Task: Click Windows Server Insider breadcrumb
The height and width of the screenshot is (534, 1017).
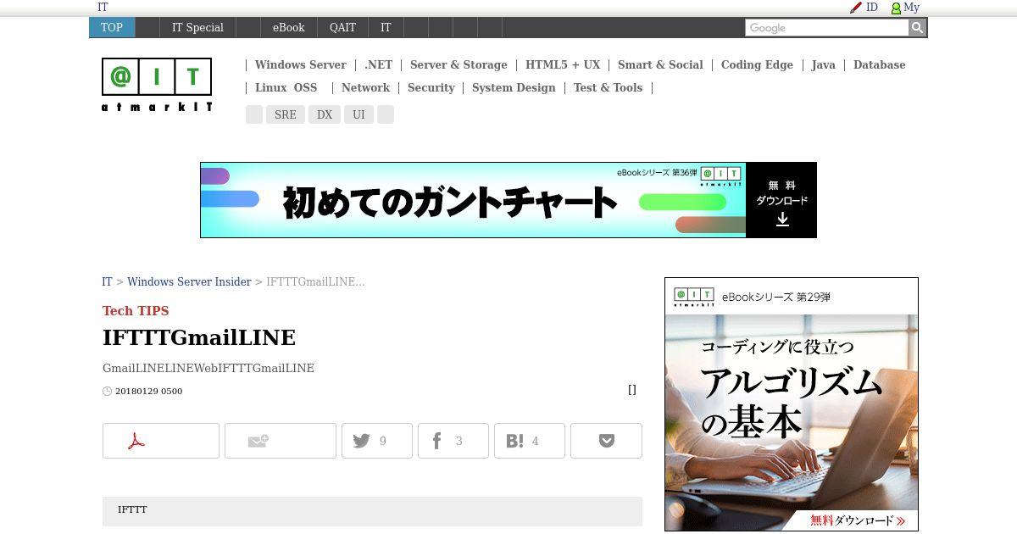Action: (x=189, y=281)
